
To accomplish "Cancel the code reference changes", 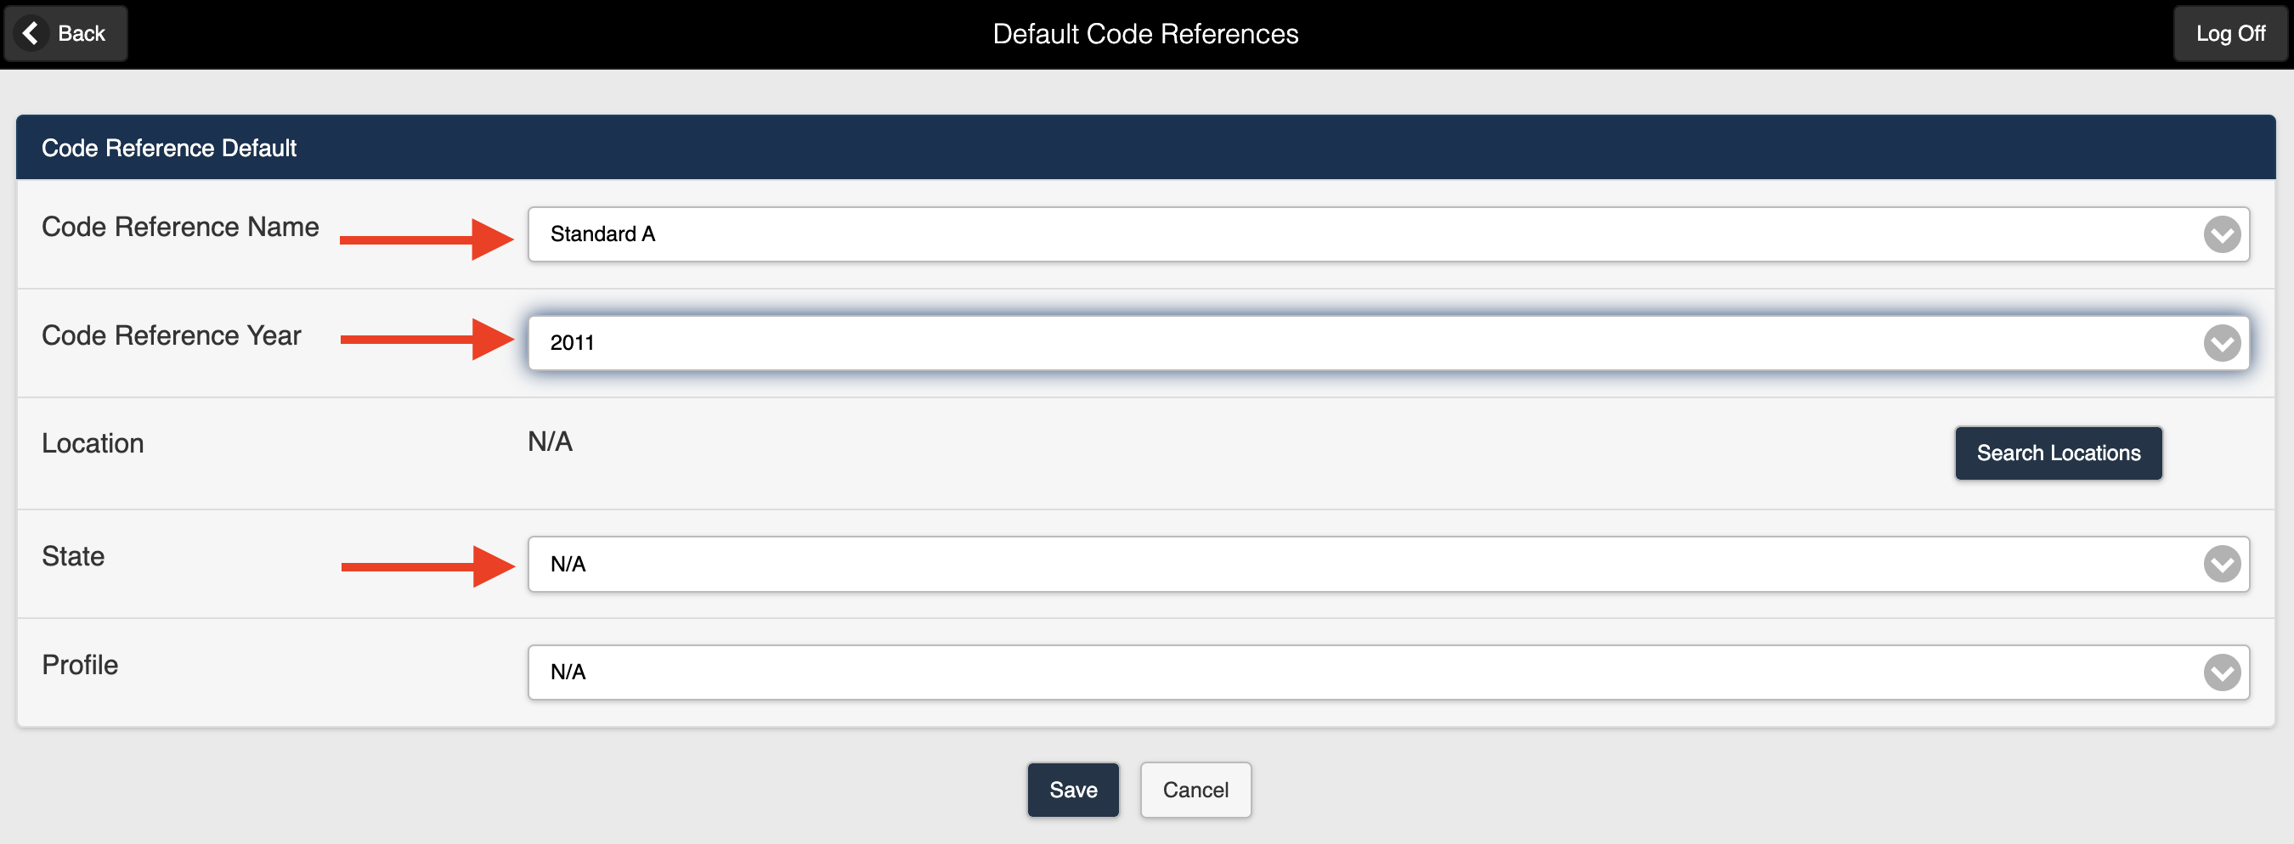I will 1195,790.
